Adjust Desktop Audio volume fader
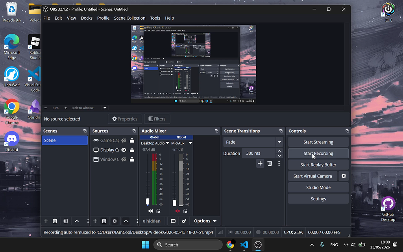 (148, 202)
